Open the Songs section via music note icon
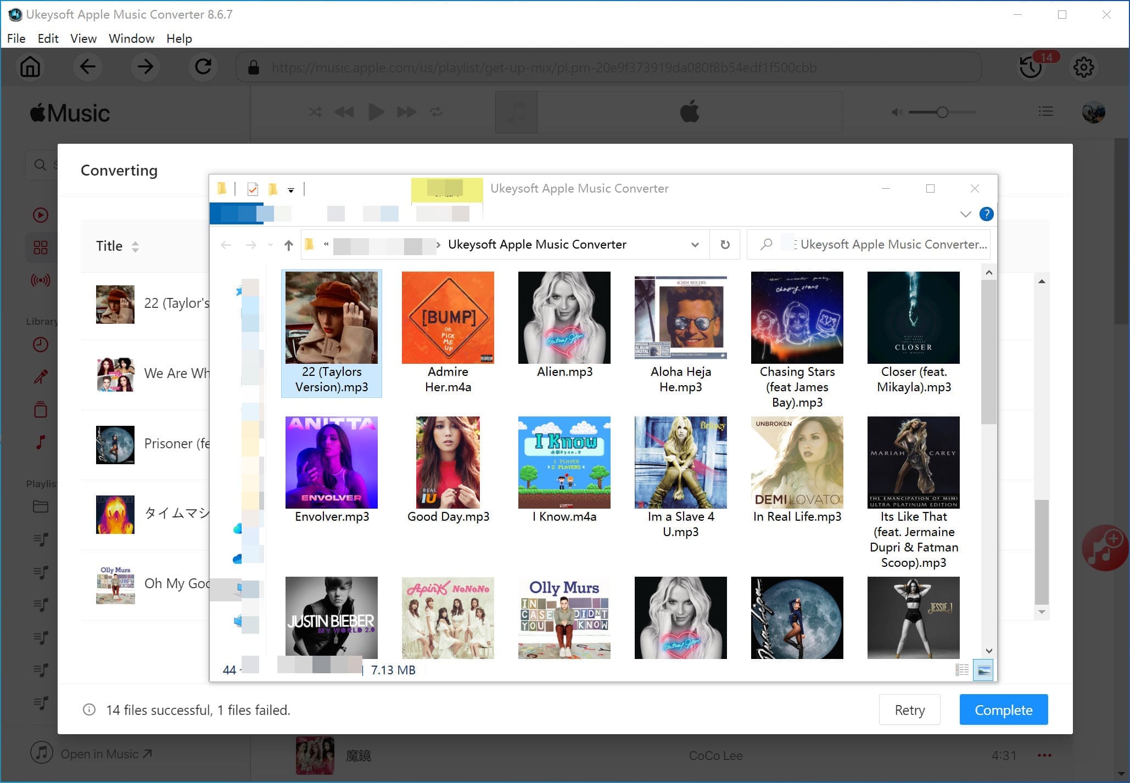 click(40, 442)
